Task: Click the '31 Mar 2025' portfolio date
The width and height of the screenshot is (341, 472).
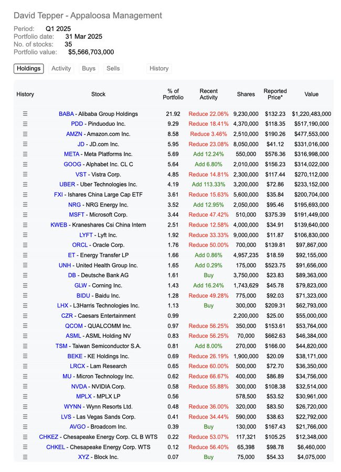Action: pos(84,36)
